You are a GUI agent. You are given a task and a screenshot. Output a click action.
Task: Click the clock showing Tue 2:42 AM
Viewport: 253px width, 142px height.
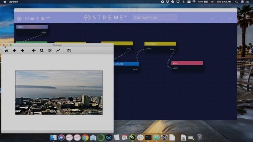[224, 2]
